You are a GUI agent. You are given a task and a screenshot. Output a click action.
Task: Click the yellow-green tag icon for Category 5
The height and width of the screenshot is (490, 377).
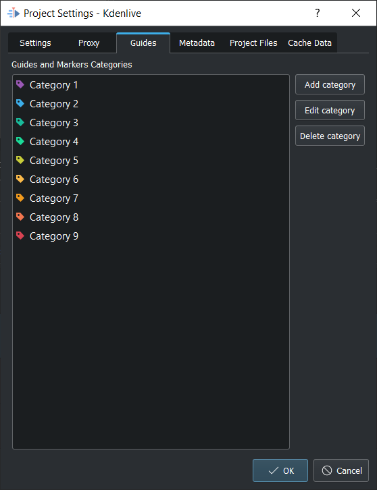pyautogui.click(x=20, y=160)
